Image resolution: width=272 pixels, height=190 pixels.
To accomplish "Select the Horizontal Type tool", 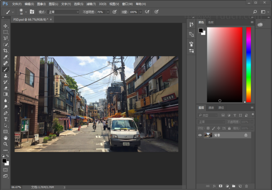I will click(x=5, y=119).
